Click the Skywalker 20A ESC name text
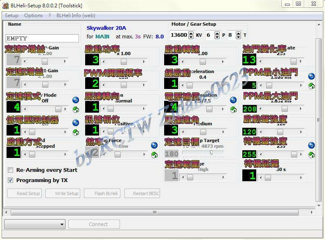The width and height of the screenshot is (325, 240). [106, 28]
